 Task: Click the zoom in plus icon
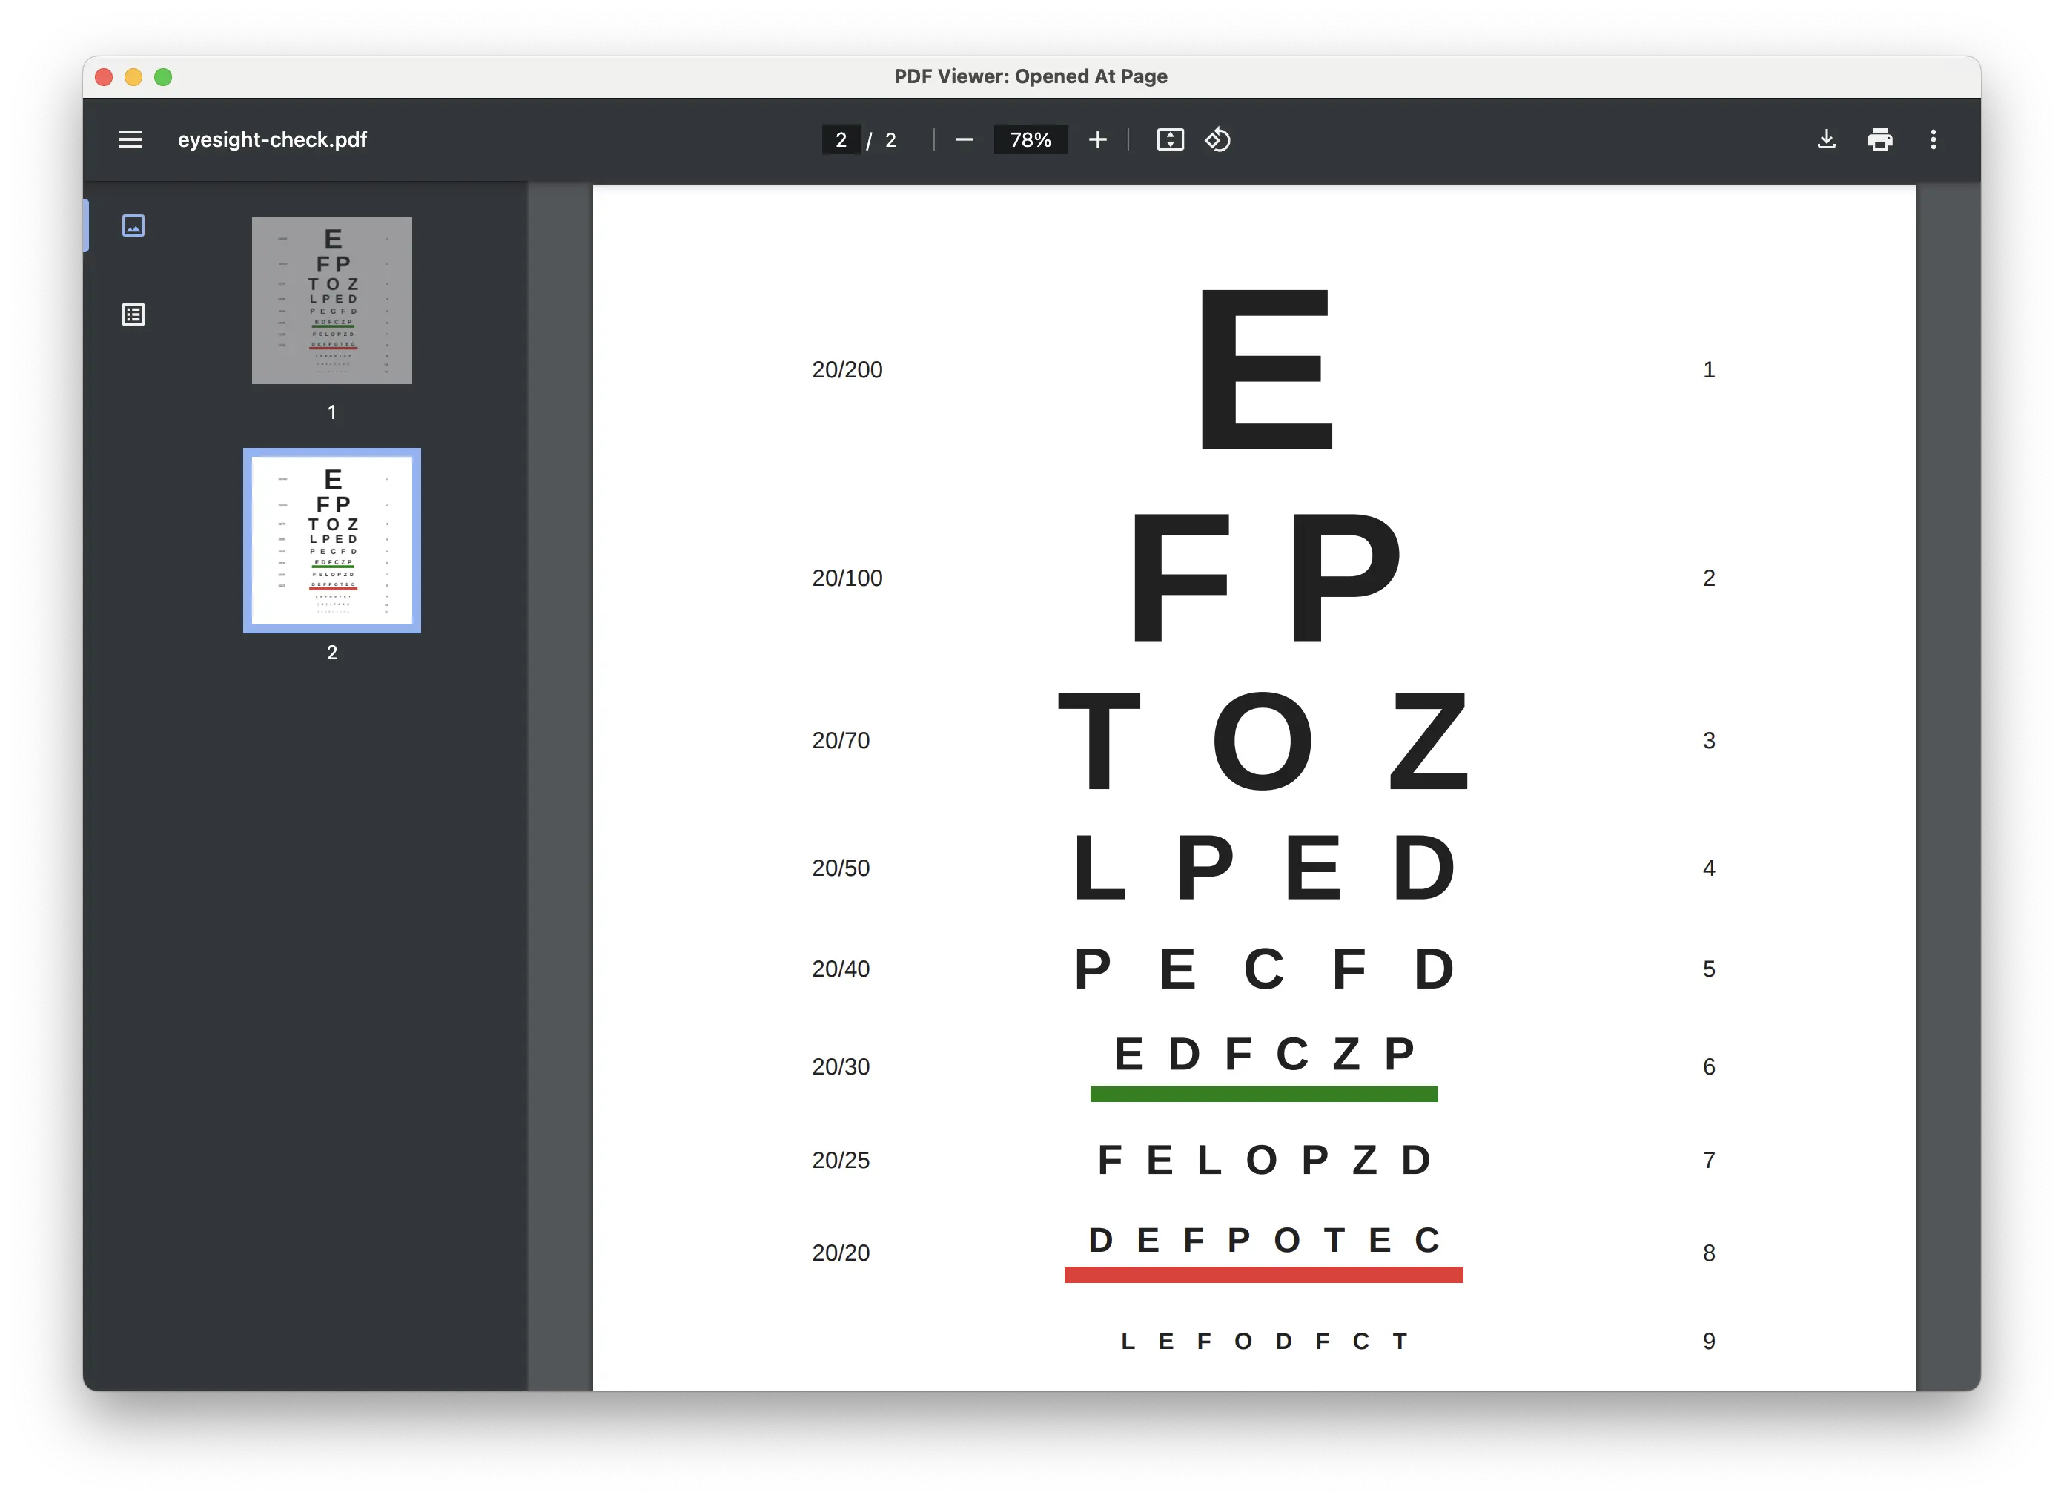1097,139
